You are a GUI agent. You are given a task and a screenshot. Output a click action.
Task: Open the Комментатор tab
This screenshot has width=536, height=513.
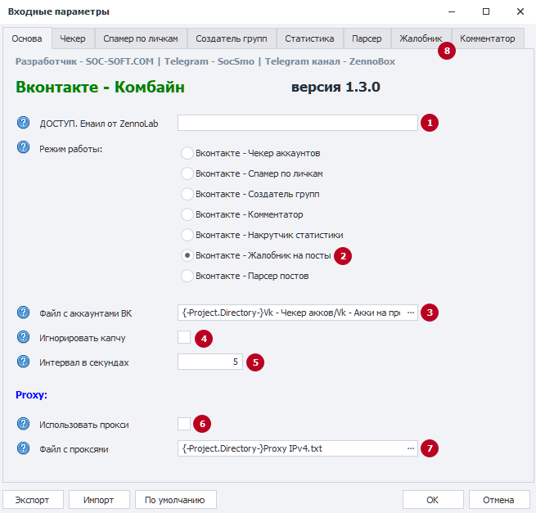488,38
